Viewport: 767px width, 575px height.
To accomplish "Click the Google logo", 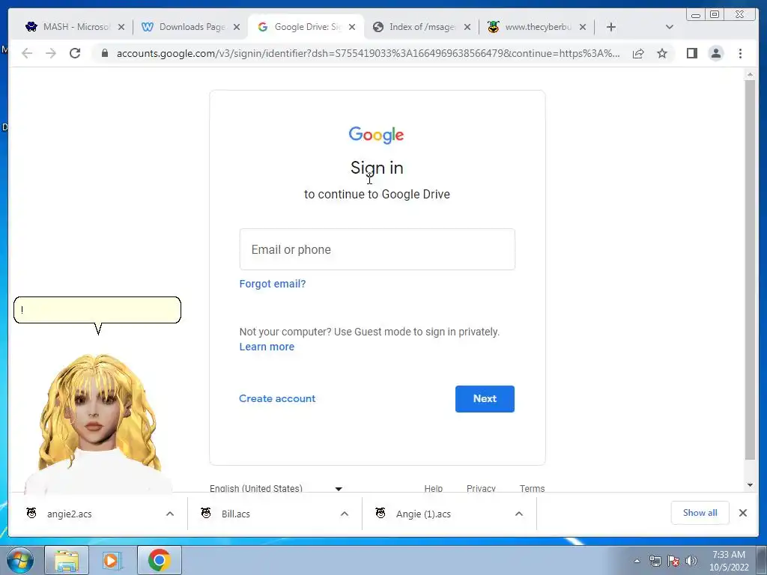I will pos(376,136).
